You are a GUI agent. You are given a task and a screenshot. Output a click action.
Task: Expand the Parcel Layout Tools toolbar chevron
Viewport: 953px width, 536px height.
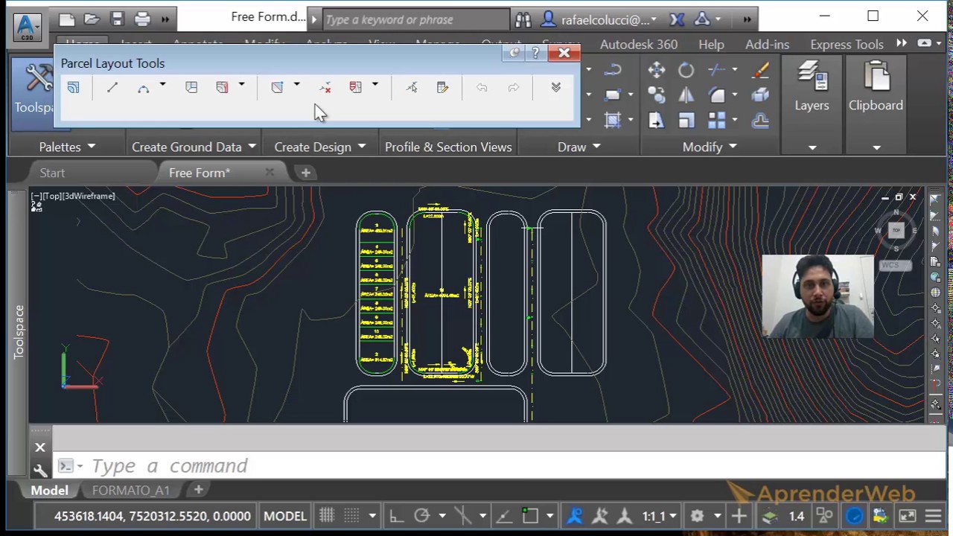point(555,88)
